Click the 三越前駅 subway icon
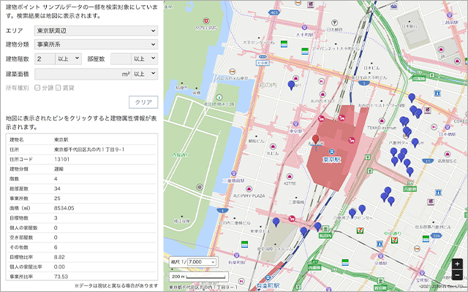This screenshot has height=292, width=468. (450, 15)
